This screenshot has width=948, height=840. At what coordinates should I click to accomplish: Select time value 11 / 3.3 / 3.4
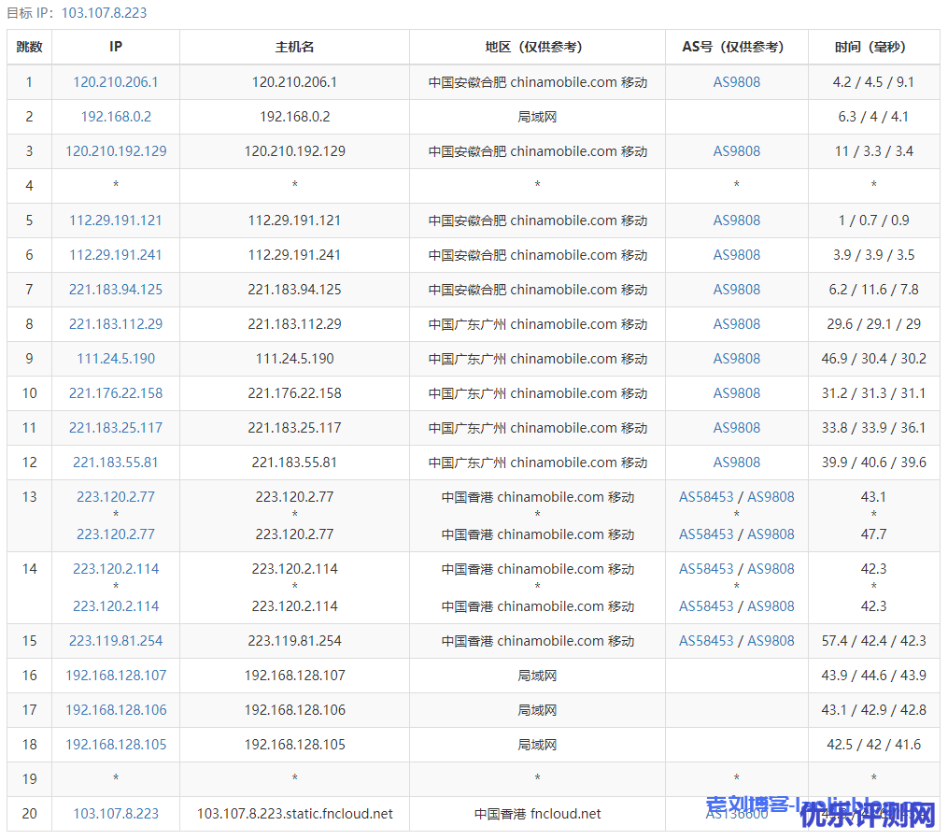click(873, 151)
